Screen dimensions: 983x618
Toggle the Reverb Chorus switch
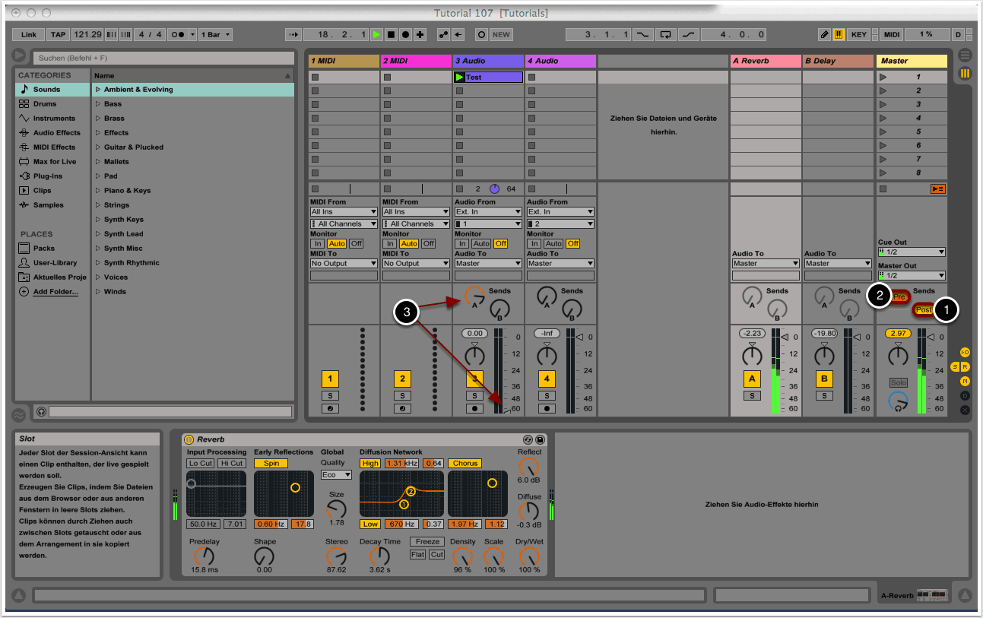pyautogui.click(x=464, y=463)
